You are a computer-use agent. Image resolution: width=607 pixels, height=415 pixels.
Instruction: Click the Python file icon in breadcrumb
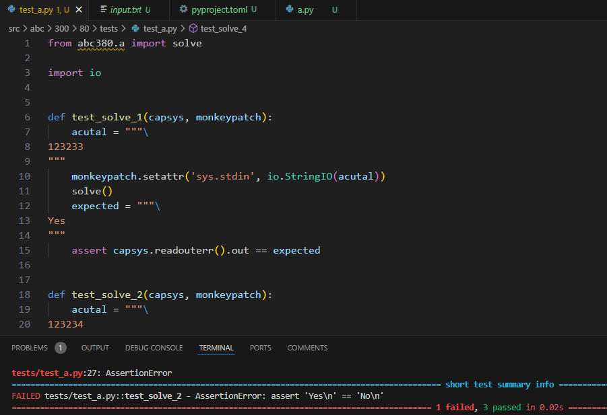135,28
